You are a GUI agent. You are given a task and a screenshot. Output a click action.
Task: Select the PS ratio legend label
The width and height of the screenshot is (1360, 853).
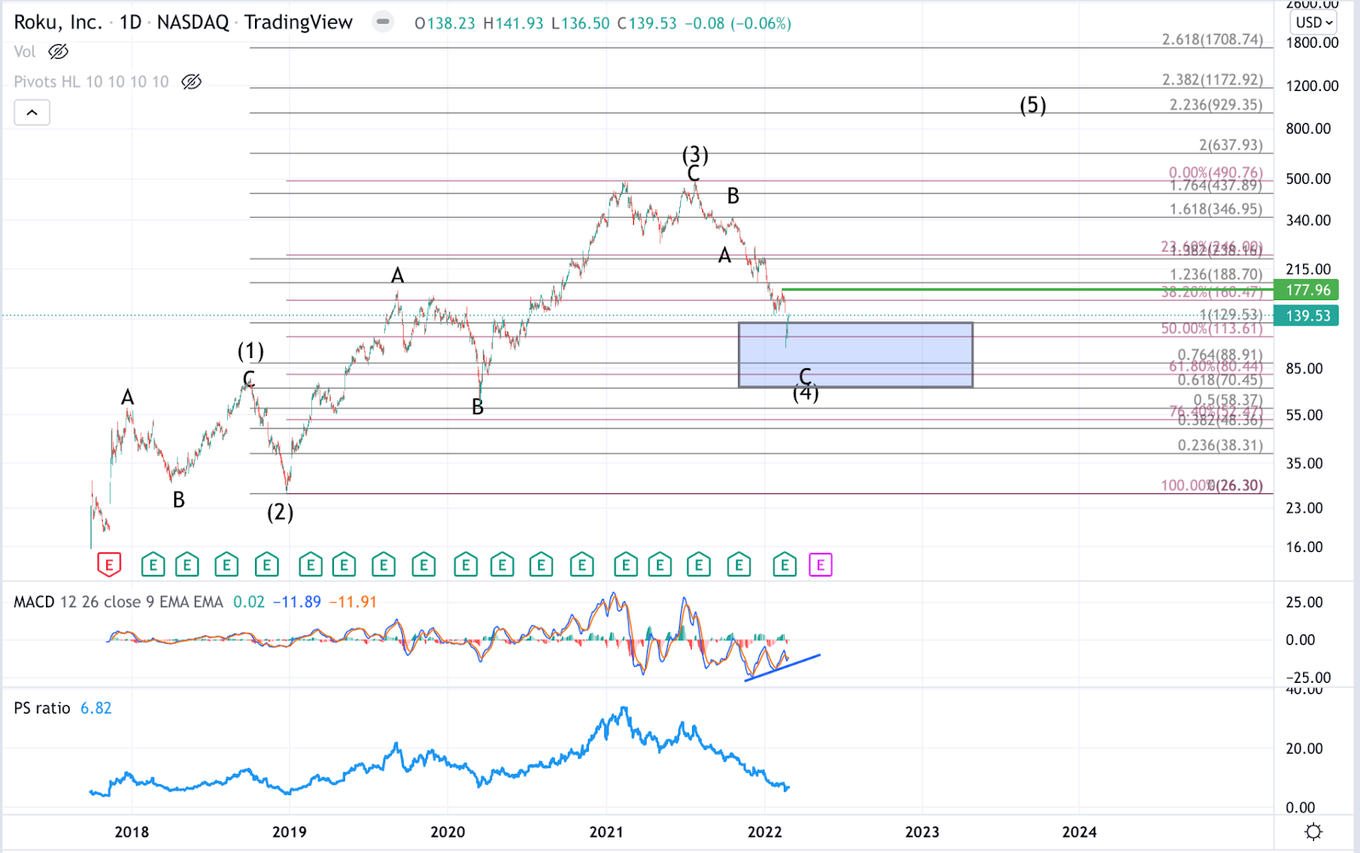(42, 708)
